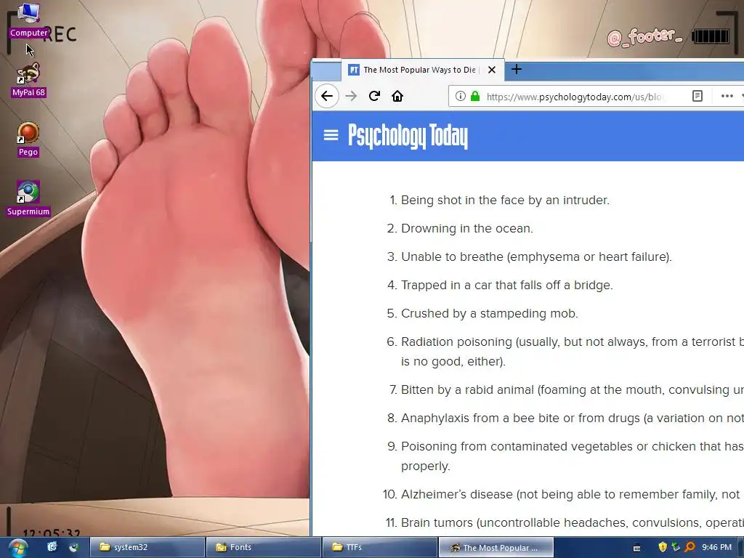This screenshot has width=744, height=558.
Task: Open on-screen keyboard tray icon
Action: 636,548
